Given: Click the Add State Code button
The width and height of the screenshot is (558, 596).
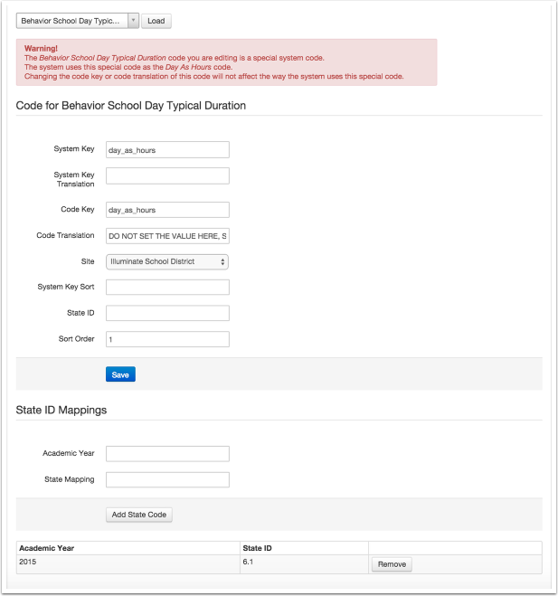Looking at the screenshot, I should (139, 515).
